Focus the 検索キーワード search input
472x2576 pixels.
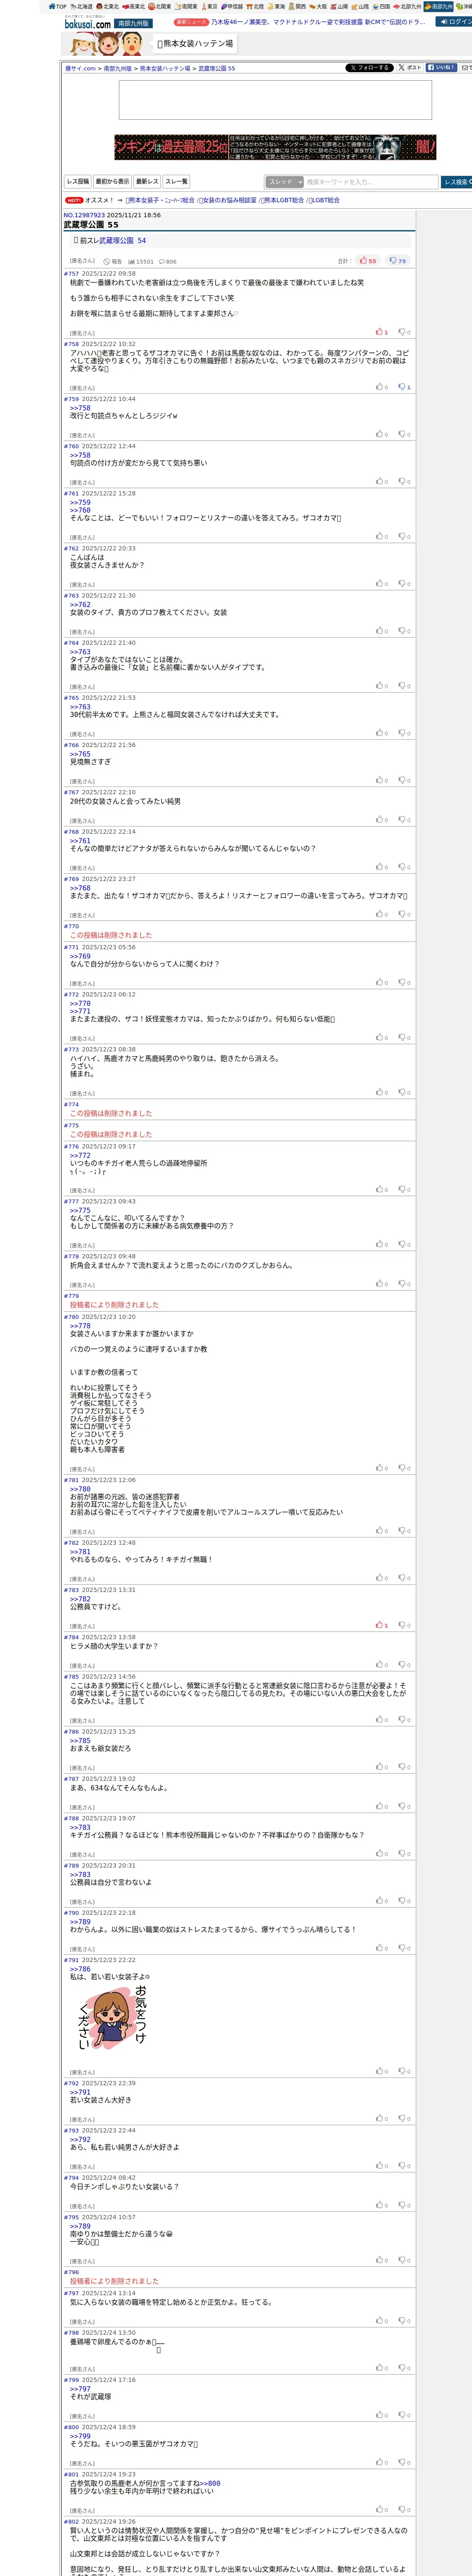(x=371, y=182)
